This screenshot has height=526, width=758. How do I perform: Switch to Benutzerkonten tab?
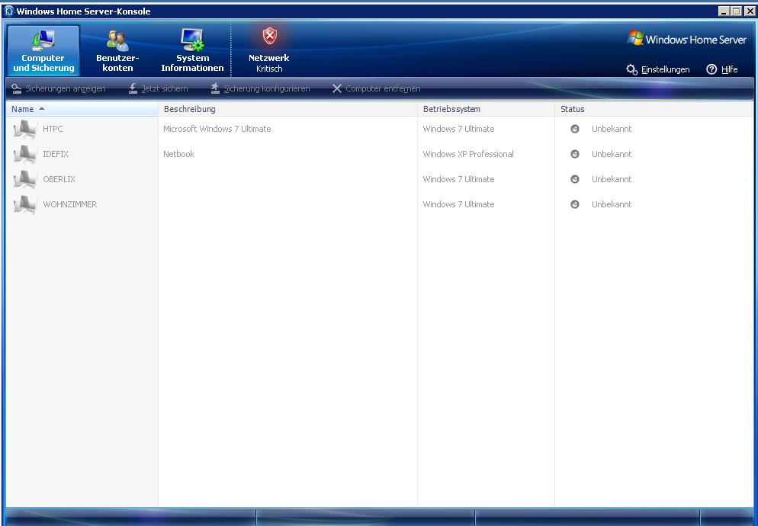(117, 51)
